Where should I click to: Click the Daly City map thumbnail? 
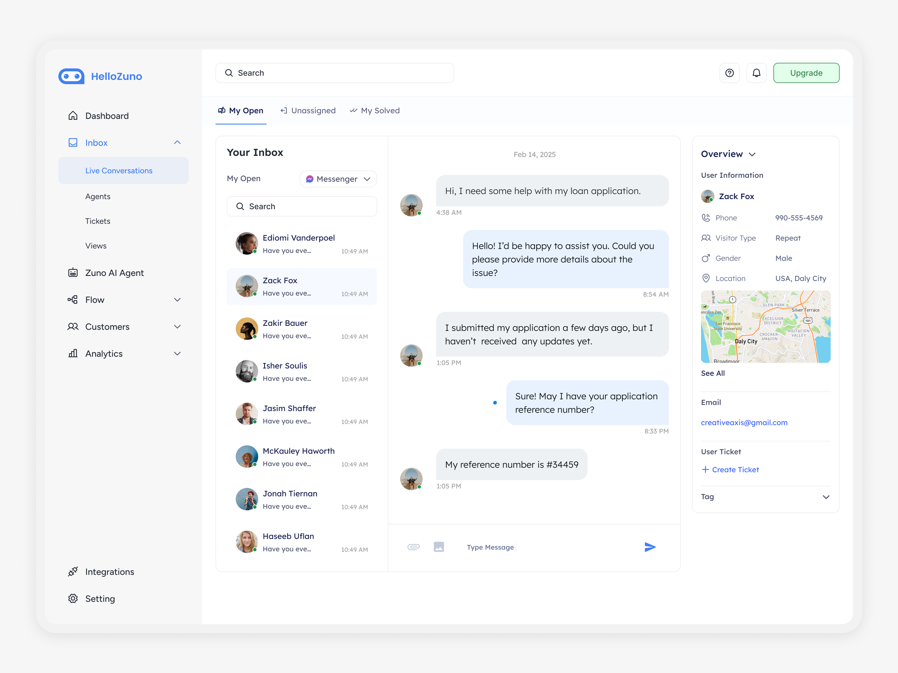tap(765, 327)
